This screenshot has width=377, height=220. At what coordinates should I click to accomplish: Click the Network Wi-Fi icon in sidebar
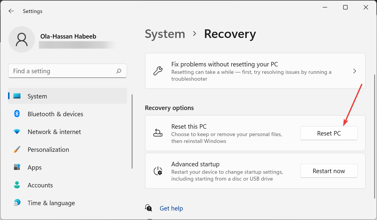(x=17, y=132)
